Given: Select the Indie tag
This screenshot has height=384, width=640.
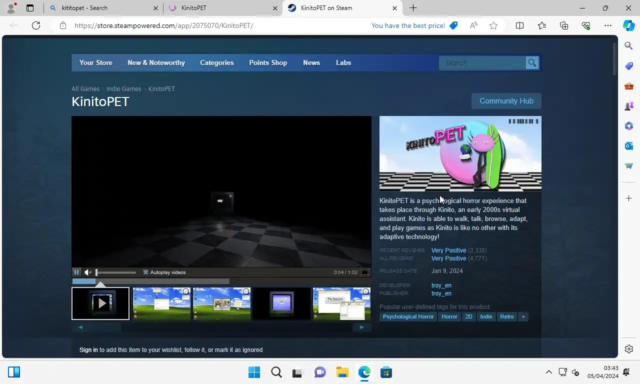Looking at the screenshot, I should 486,316.
